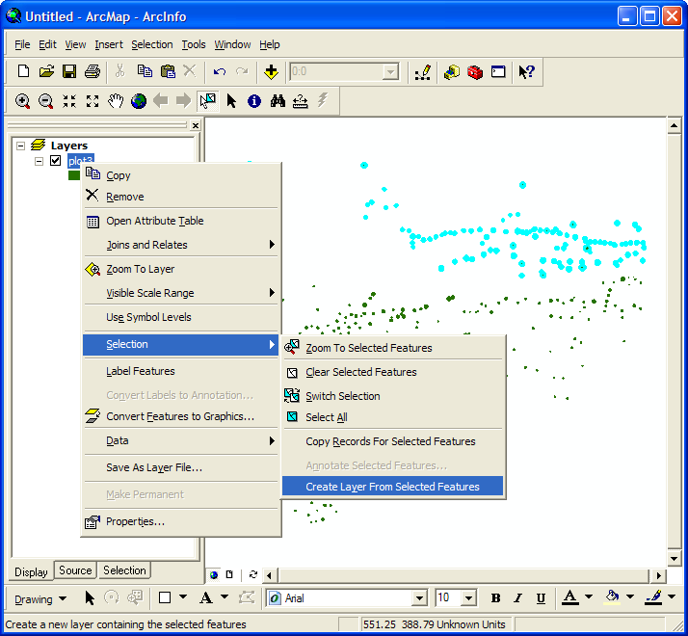Image resolution: width=688 pixels, height=636 pixels.
Task: Choose the Select Elements arrow tool
Action: pyautogui.click(x=231, y=101)
